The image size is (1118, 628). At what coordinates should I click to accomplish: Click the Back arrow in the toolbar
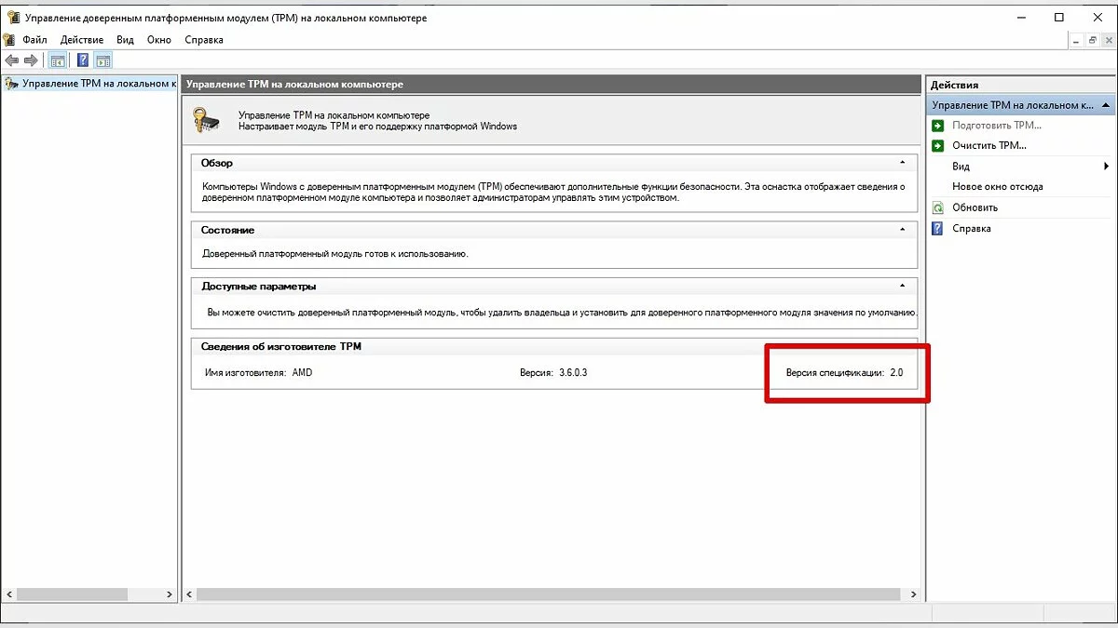click(12, 60)
